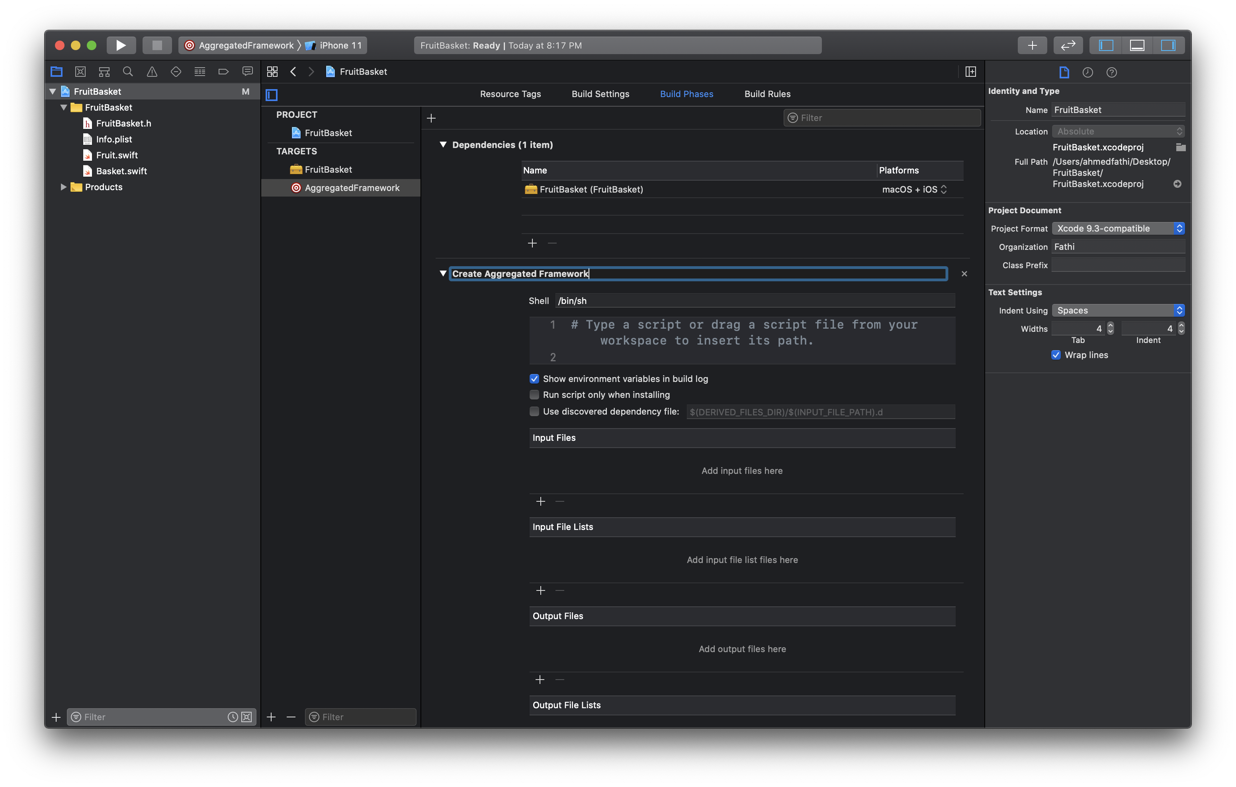The width and height of the screenshot is (1236, 787).
Task: Collapse the FruitBasket project root
Action: point(52,92)
